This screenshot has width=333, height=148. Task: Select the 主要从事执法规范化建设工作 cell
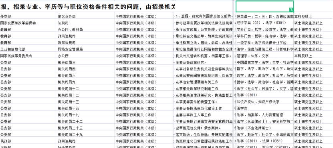click(204, 108)
